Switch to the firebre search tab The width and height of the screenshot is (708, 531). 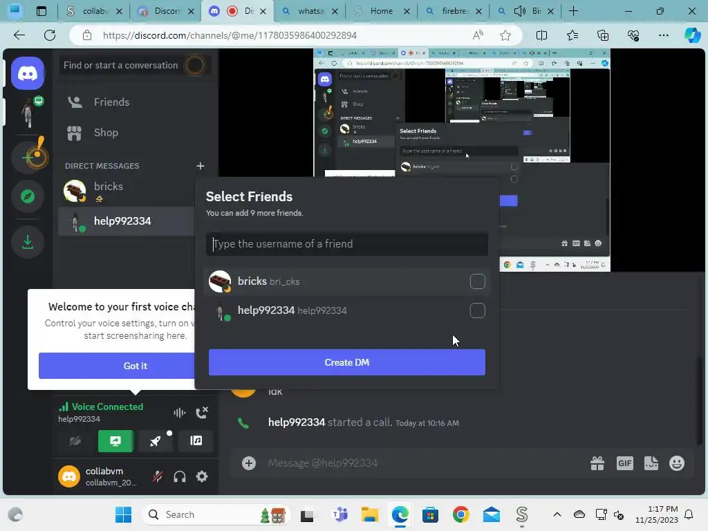pyautogui.click(x=452, y=11)
